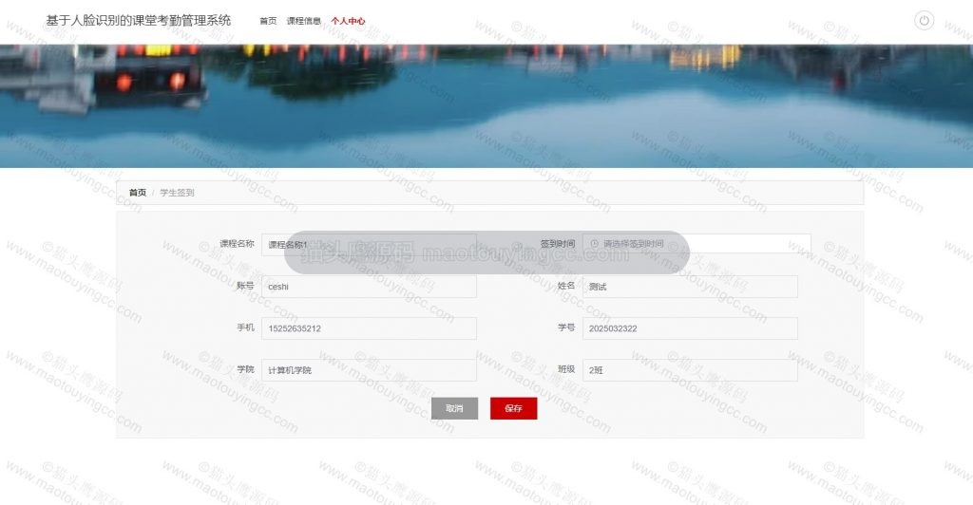Click the 班级 field showing 2班
Viewport: 973px width, 505px height.
coord(690,370)
